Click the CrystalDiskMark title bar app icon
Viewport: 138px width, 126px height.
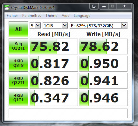click(7, 8)
